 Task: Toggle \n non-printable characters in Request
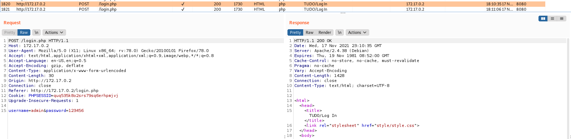pyautogui.click(x=36, y=32)
